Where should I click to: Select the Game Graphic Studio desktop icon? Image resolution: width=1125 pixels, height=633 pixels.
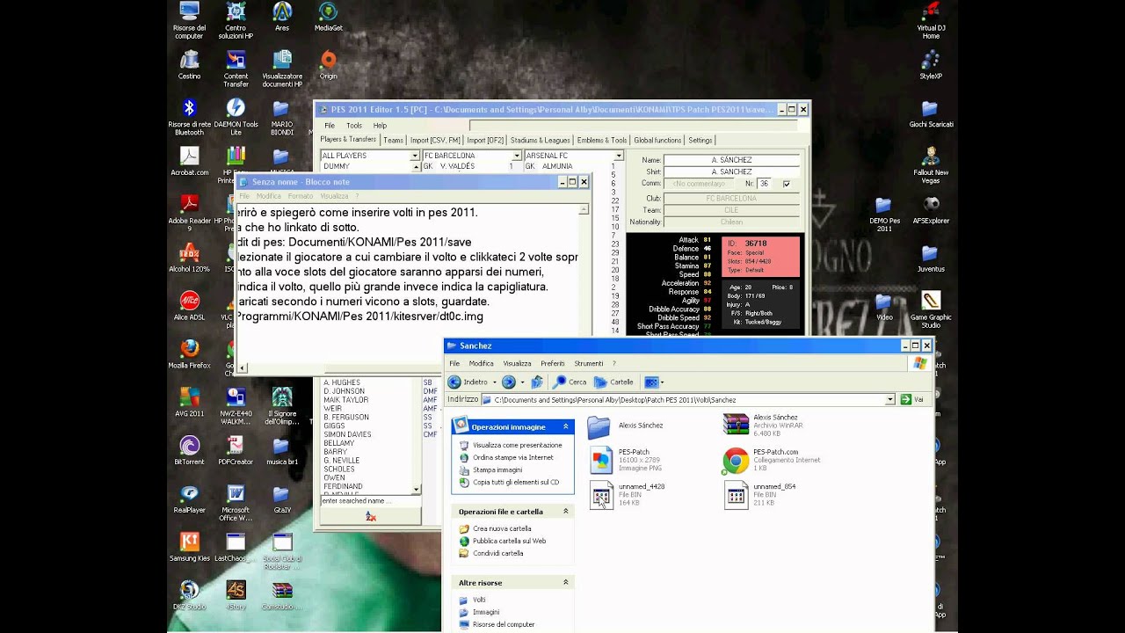(930, 300)
